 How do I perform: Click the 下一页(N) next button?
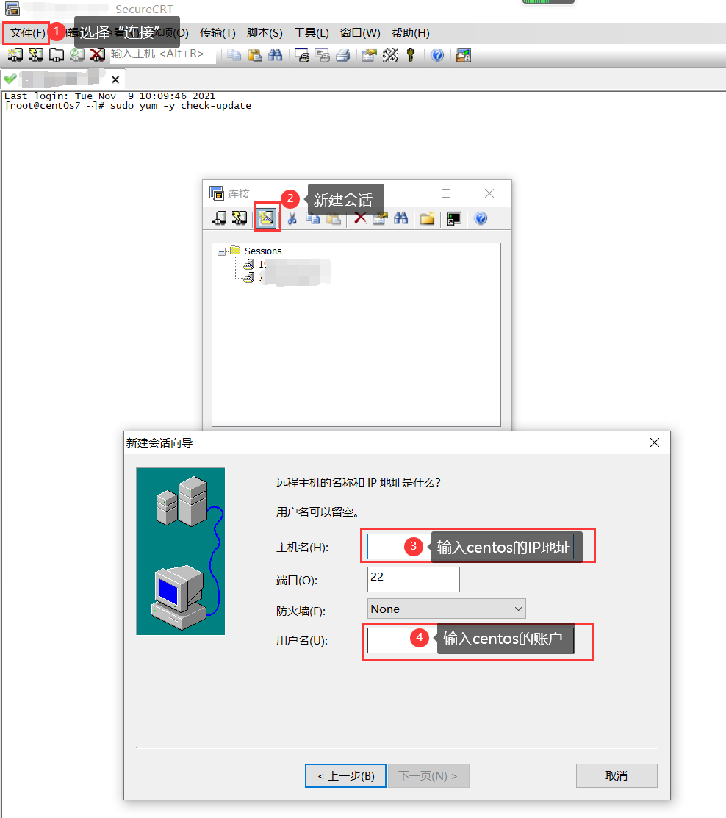[428, 776]
